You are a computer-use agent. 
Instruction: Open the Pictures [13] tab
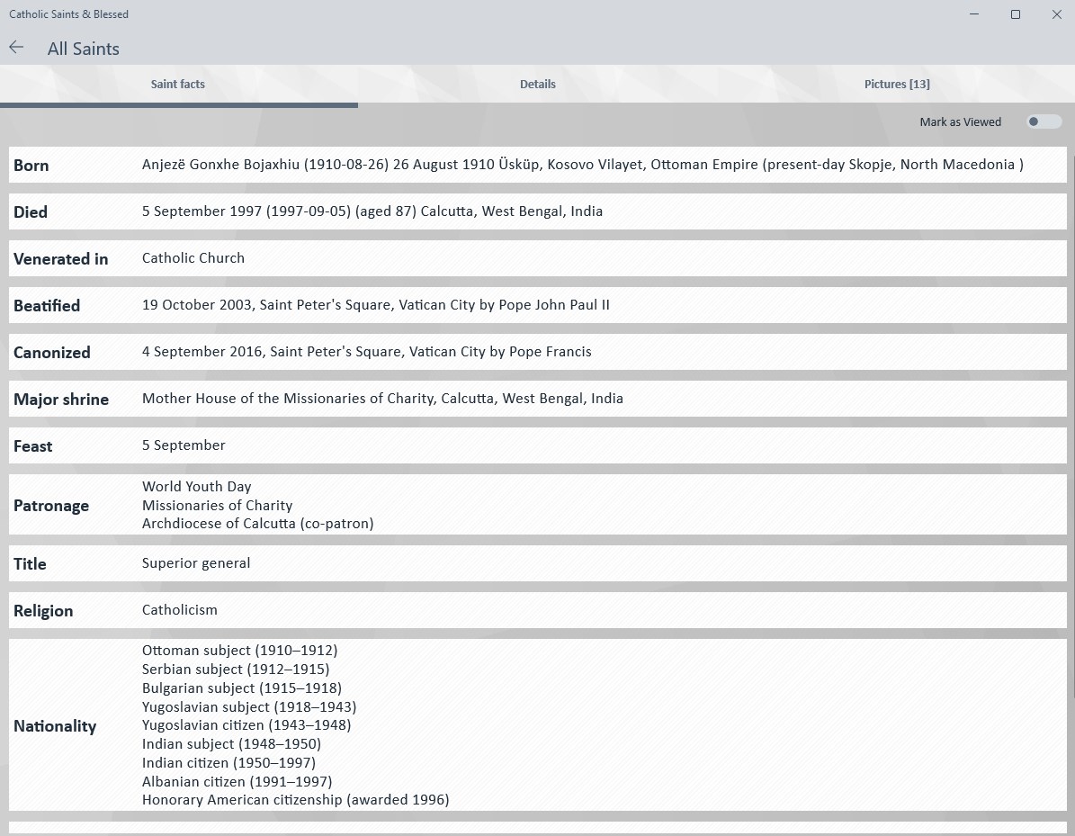(897, 85)
